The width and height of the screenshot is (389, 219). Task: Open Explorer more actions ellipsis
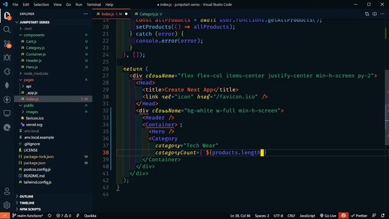click(x=86, y=14)
